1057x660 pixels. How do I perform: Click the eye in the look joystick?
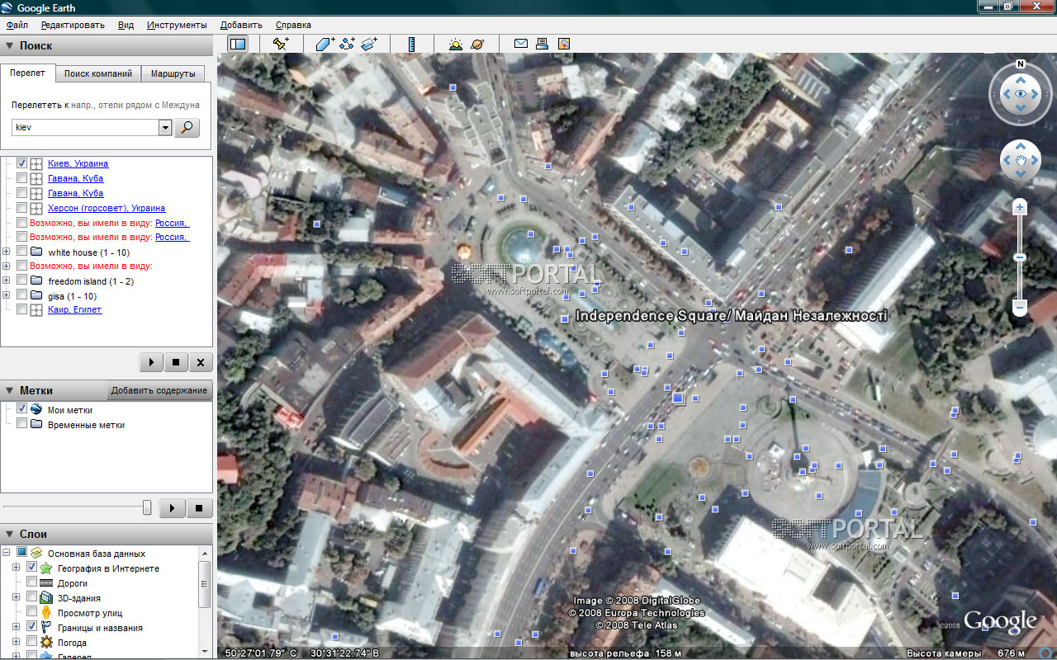(1021, 94)
